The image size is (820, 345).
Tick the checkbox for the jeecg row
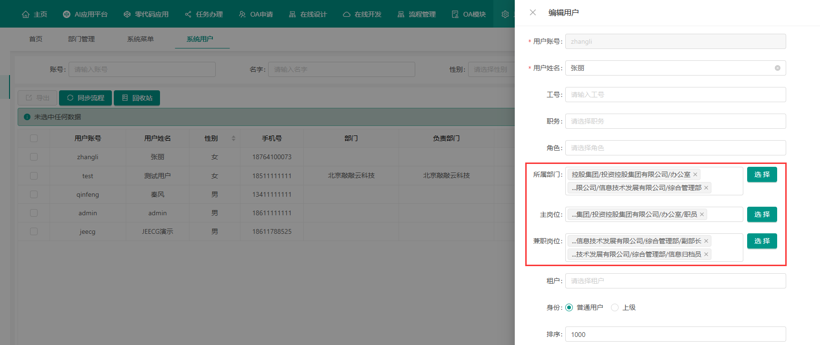click(34, 231)
